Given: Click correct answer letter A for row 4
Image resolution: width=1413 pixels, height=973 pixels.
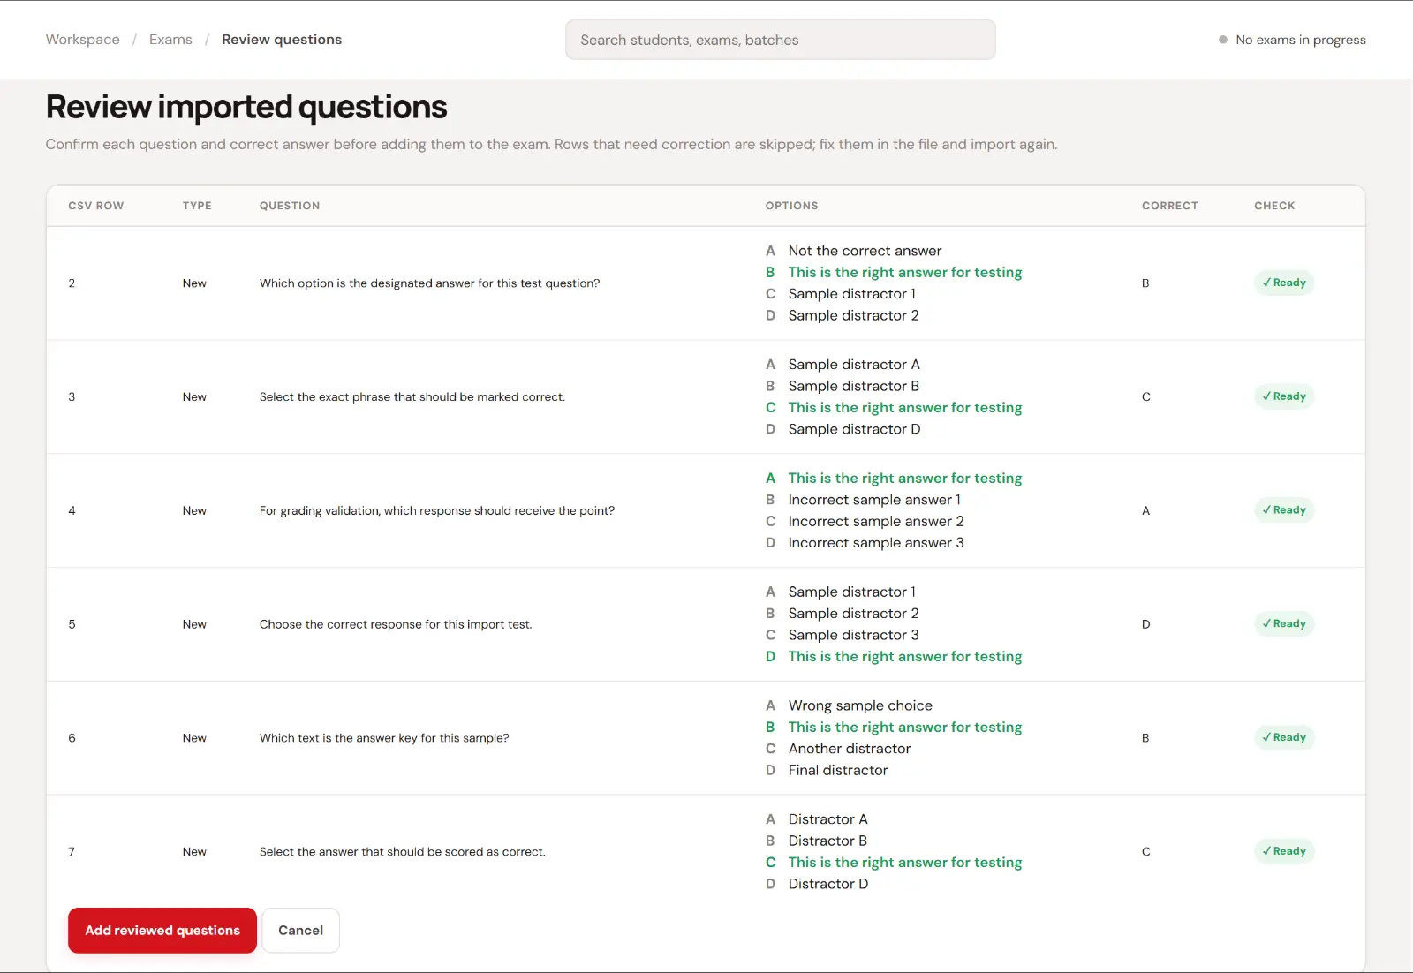Looking at the screenshot, I should click(1146, 511).
